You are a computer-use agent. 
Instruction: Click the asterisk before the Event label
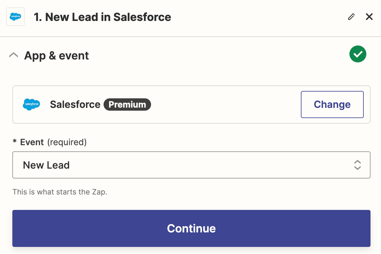pyautogui.click(x=14, y=142)
